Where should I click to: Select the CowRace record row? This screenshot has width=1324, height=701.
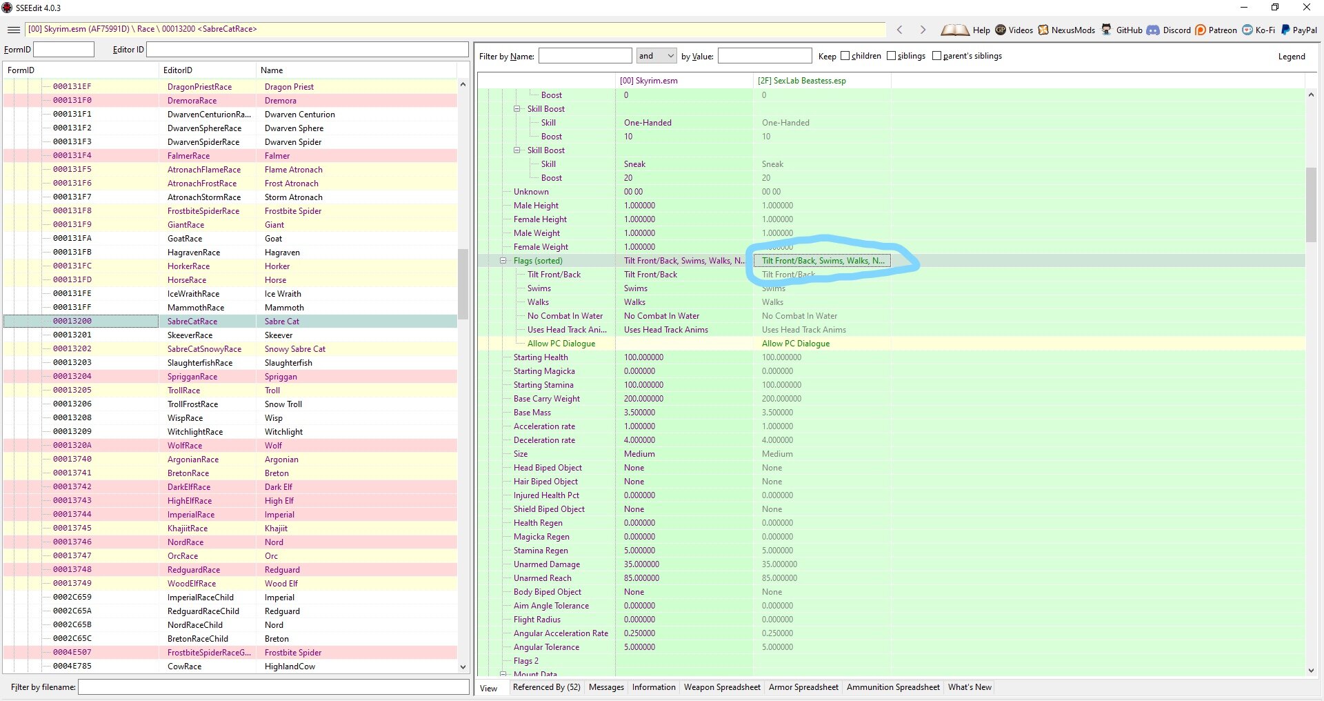[230, 667]
